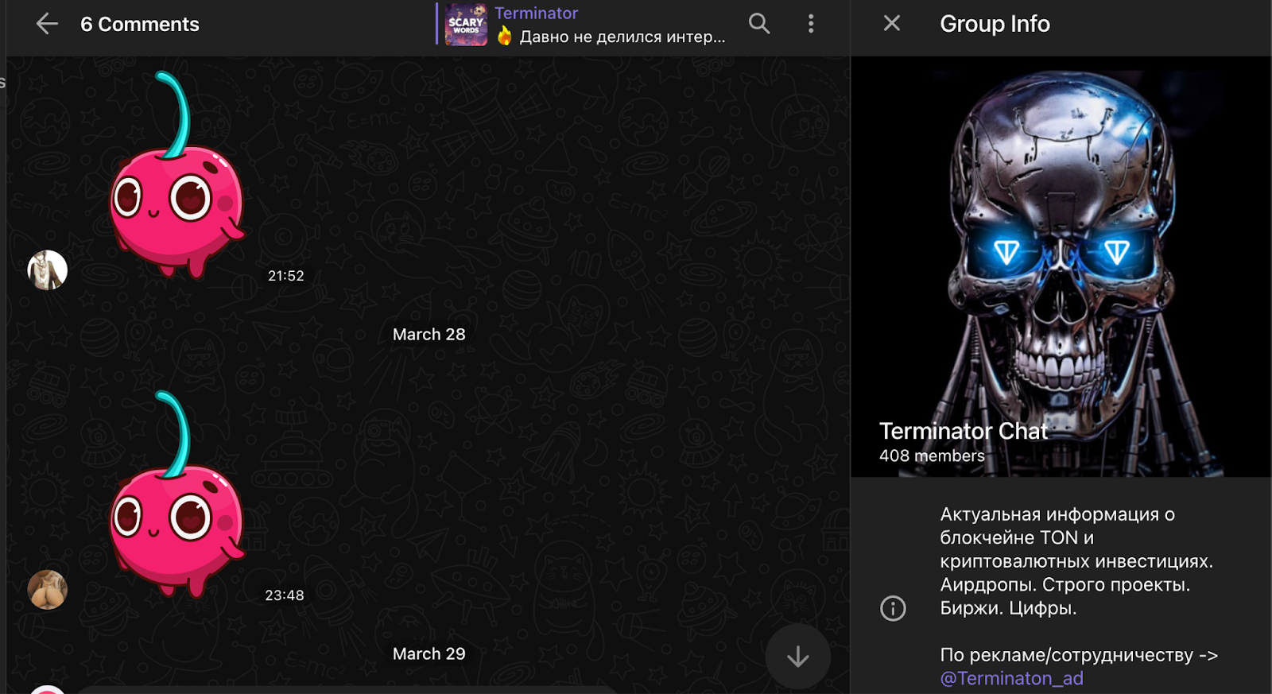Open avatar of 23:48 sticker sender
Image resolution: width=1272 pixels, height=694 pixels.
pyautogui.click(x=48, y=590)
